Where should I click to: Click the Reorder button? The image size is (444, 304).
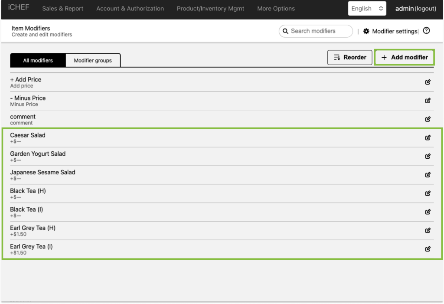click(349, 57)
